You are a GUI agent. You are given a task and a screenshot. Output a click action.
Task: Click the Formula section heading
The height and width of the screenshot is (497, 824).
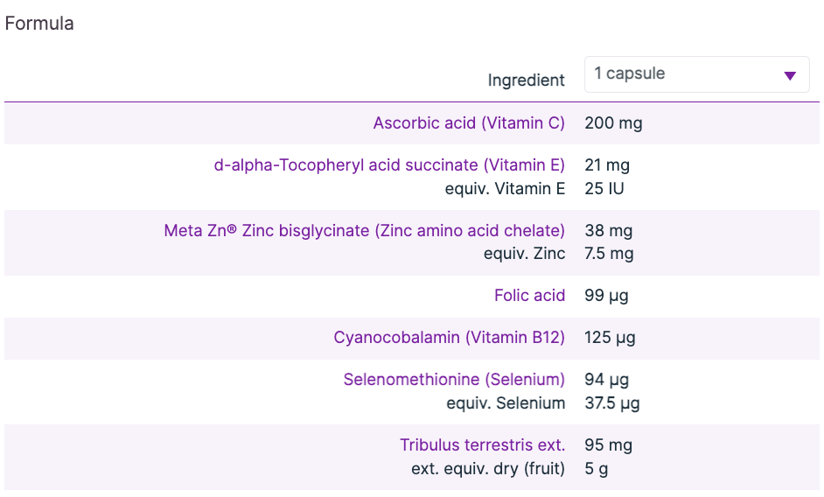[39, 24]
